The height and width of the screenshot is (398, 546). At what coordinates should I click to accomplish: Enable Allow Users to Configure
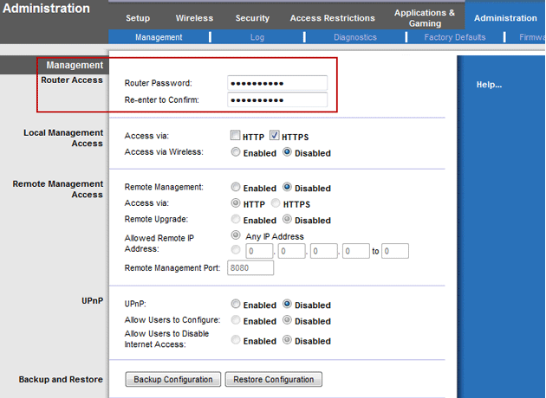coord(236,321)
